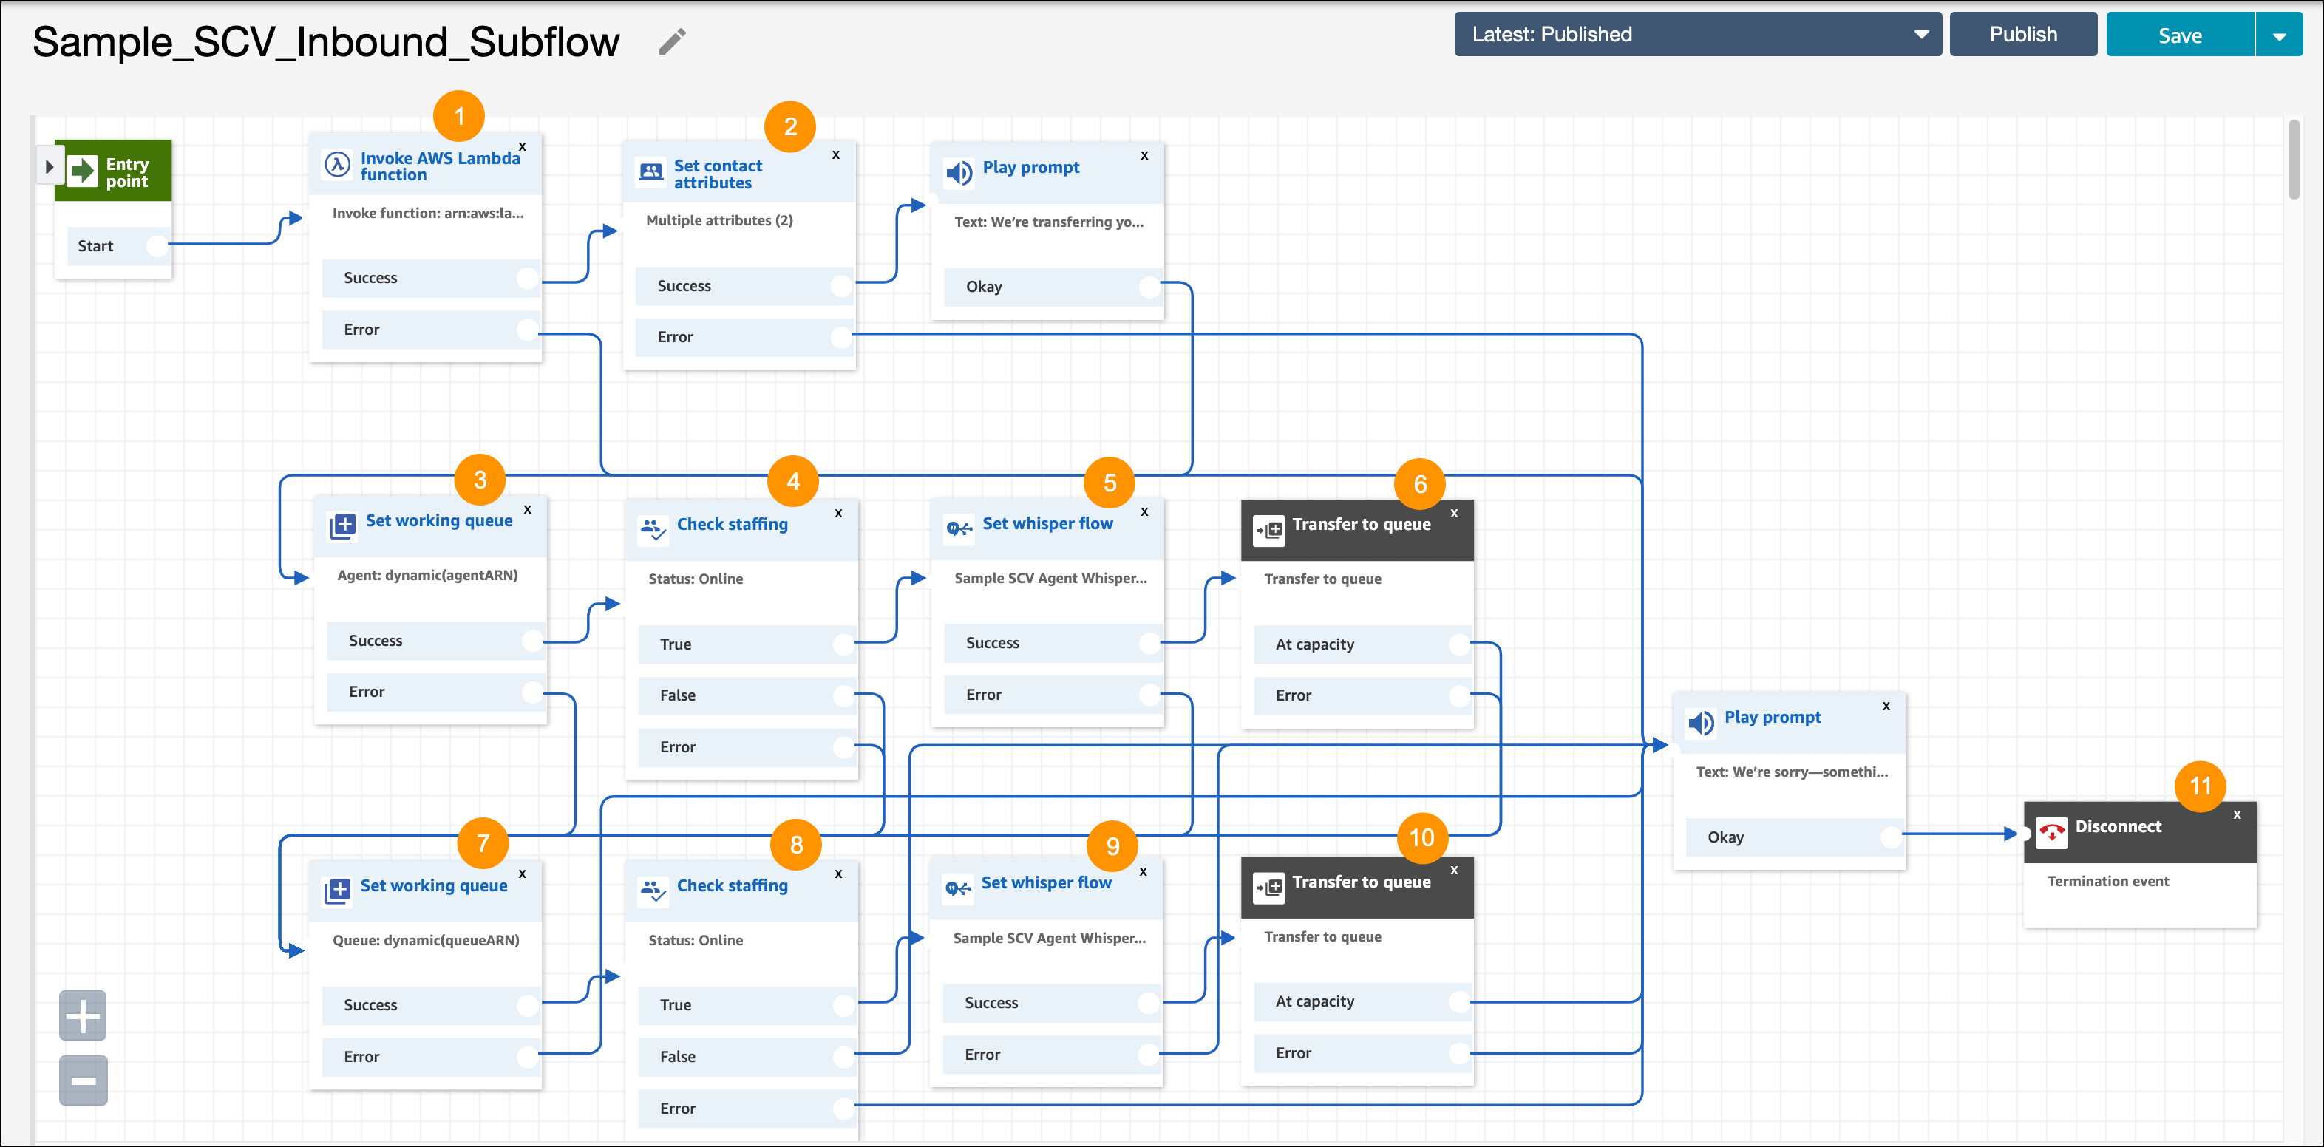
Task: Open the Invoke AWS Lambda function block title
Action: [441, 166]
